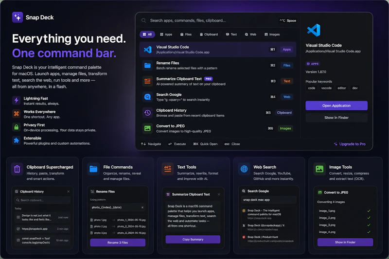
Task: Click the large VS Code logo in detail pane
Action: (314, 30)
